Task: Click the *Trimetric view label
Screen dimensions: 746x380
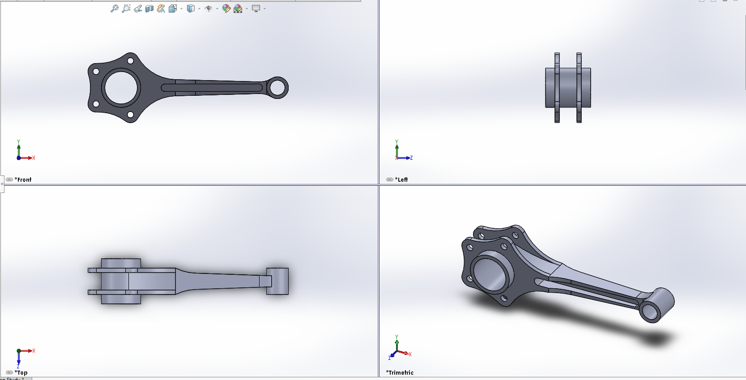Action: tap(400, 372)
